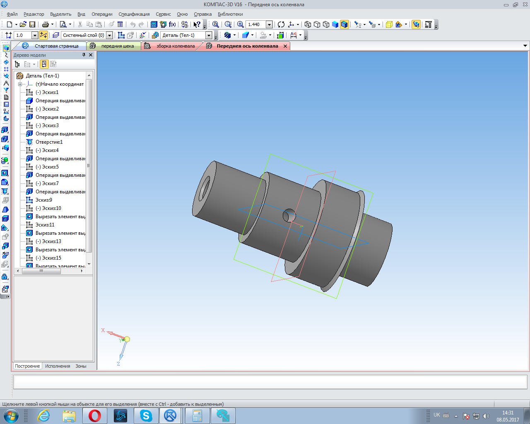The height and width of the screenshot is (424, 530).
Task: Open the Variables f(x) tool
Action: pyautogui.click(x=172, y=24)
